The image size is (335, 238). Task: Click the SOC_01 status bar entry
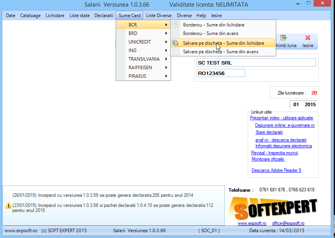[x=209, y=231]
